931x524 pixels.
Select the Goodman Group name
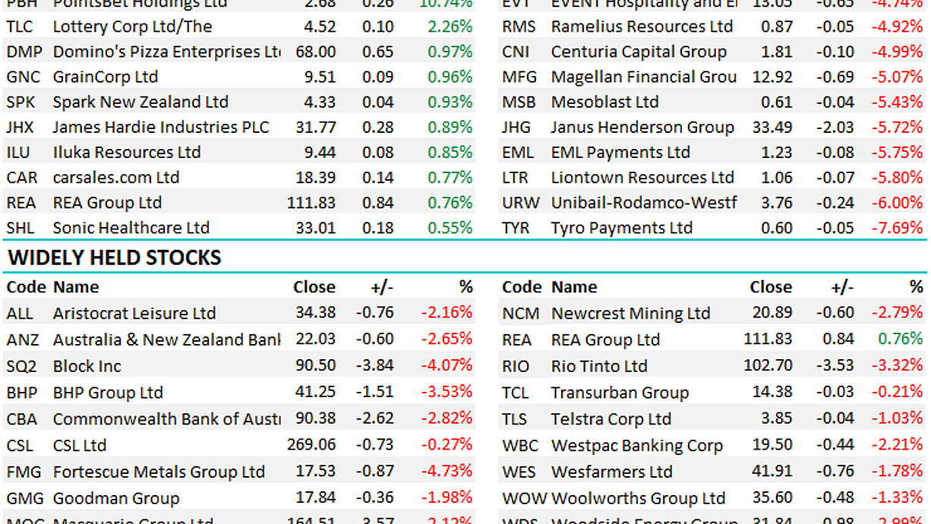tap(116, 498)
